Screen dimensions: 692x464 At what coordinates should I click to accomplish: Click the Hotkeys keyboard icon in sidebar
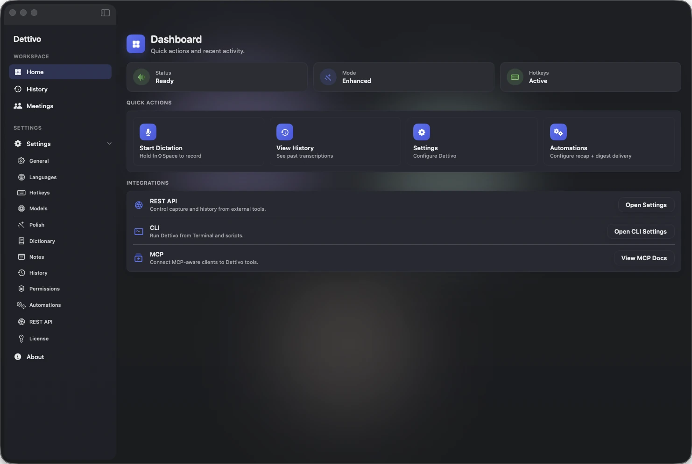[x=21, y=193]
